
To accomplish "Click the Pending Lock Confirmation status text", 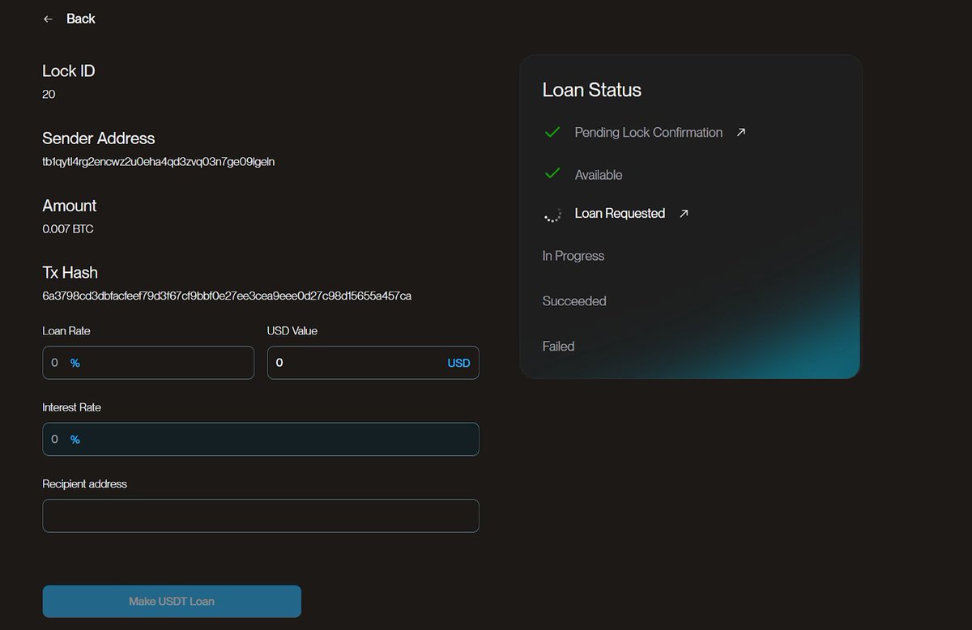I will point(649,132).
